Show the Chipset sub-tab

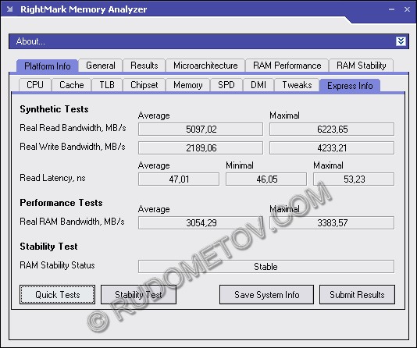[x=144, y=85]
